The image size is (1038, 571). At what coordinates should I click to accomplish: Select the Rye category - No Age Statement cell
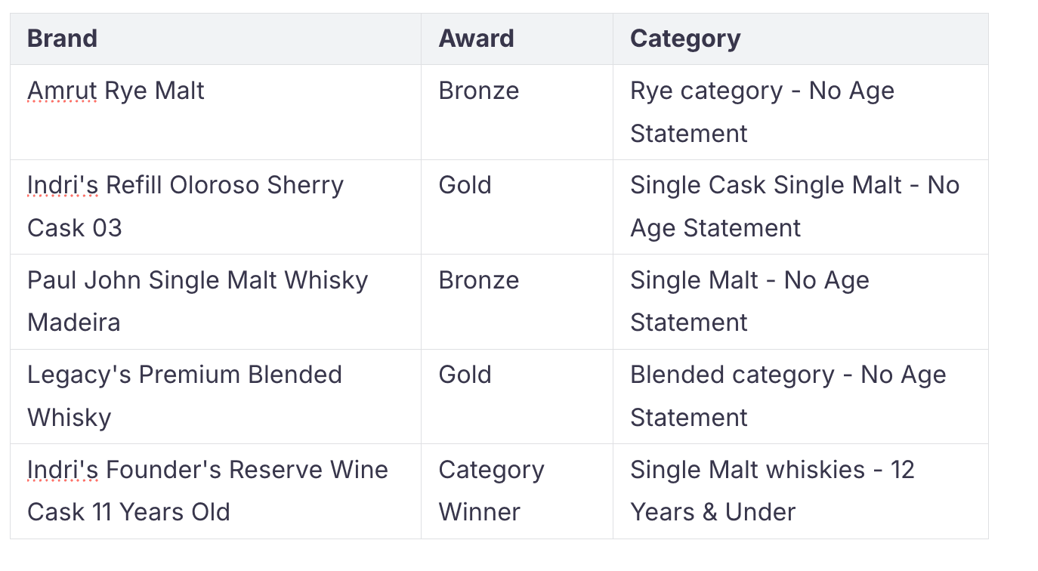coord(762,112)
